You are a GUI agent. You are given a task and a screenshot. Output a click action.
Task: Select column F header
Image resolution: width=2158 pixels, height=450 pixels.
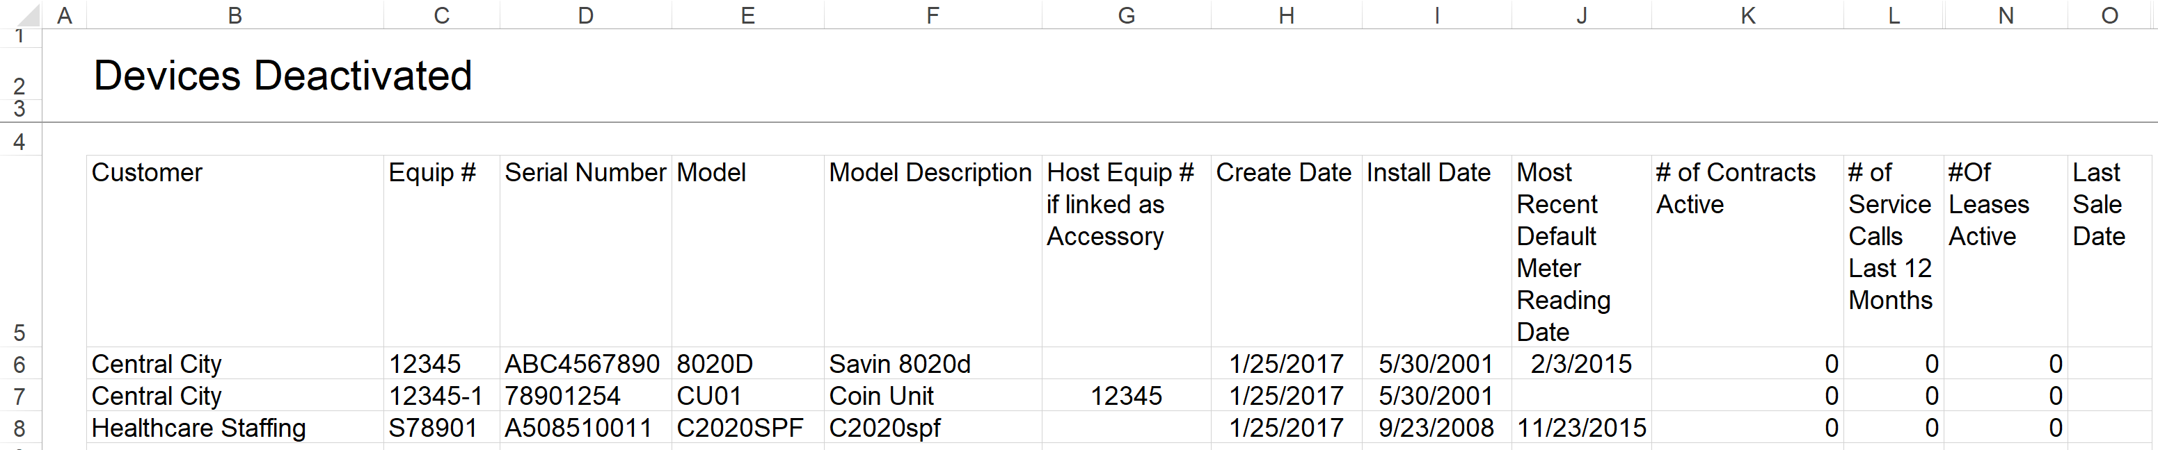coord(933,15)
